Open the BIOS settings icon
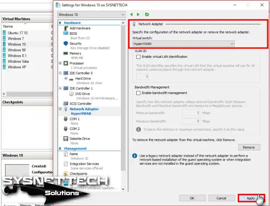 click(66, 33)
